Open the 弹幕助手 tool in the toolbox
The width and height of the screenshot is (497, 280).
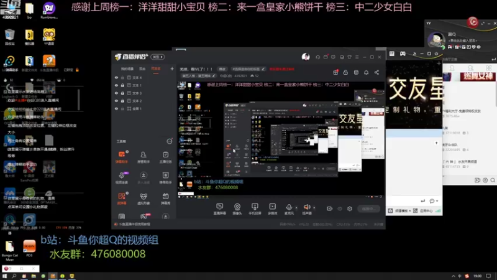pyautogui.click(x=121, y=157)
